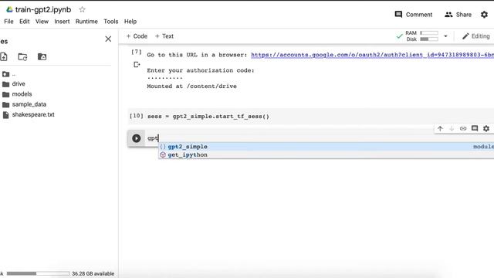Select gpt2_simple autocomplete suggestion
This screenshot has width=494, height=278.
pyautogui.click(x=326, y=147)
